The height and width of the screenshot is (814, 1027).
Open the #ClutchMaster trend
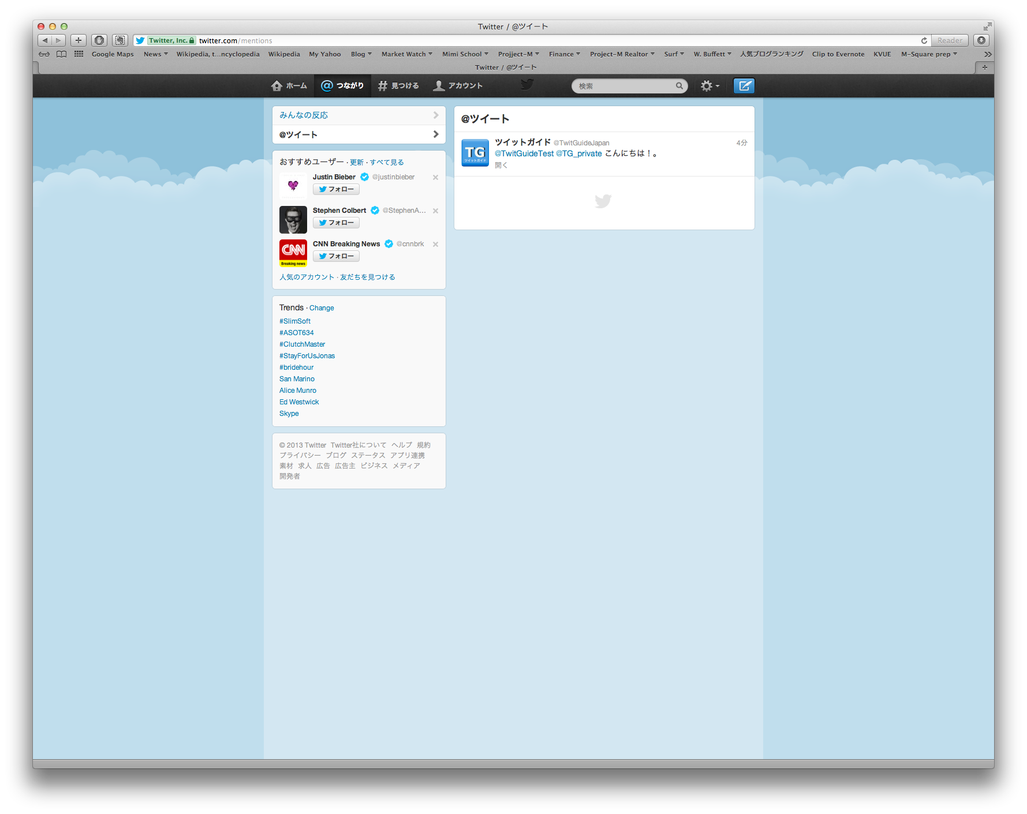(303, 344)
